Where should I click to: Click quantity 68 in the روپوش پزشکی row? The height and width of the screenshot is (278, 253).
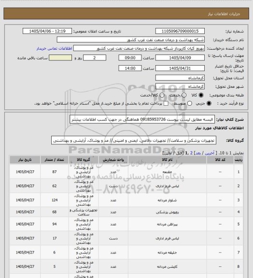pos(54,212)
